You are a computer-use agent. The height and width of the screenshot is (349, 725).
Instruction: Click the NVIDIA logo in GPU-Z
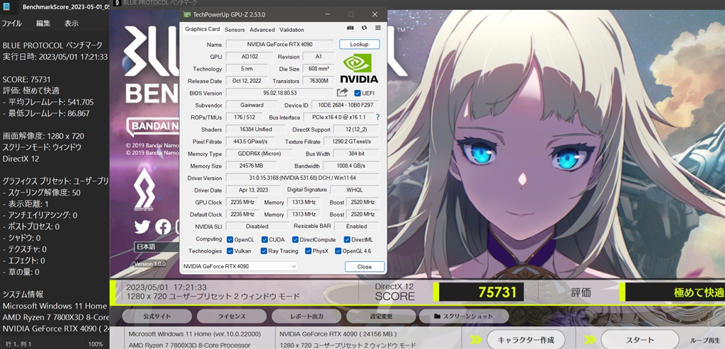point(359,67)
